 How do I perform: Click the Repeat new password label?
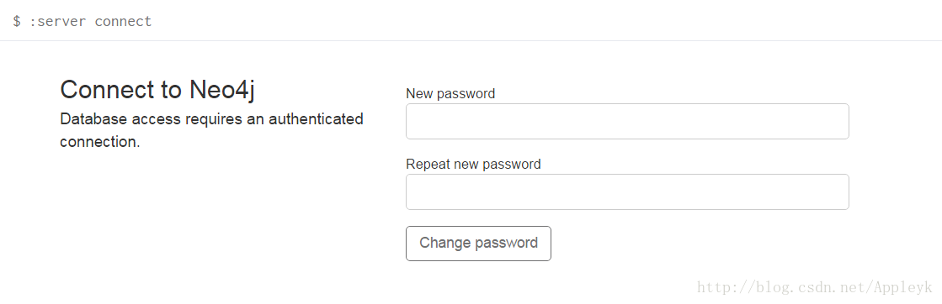[x=473, y=165]
